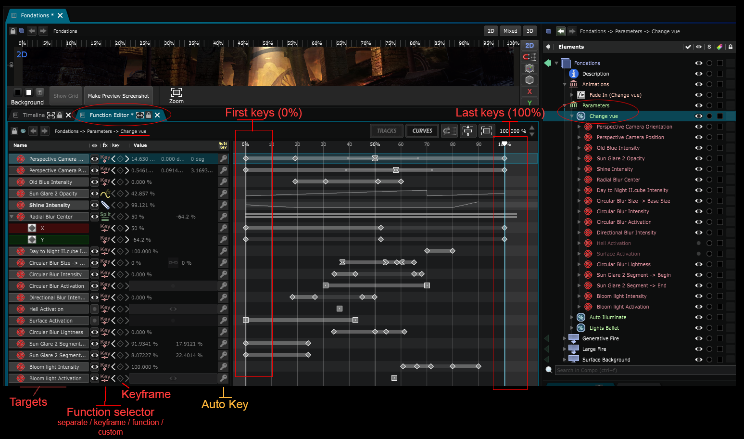Click the back arrow in Elements breadcrumb

coord(561,31)
